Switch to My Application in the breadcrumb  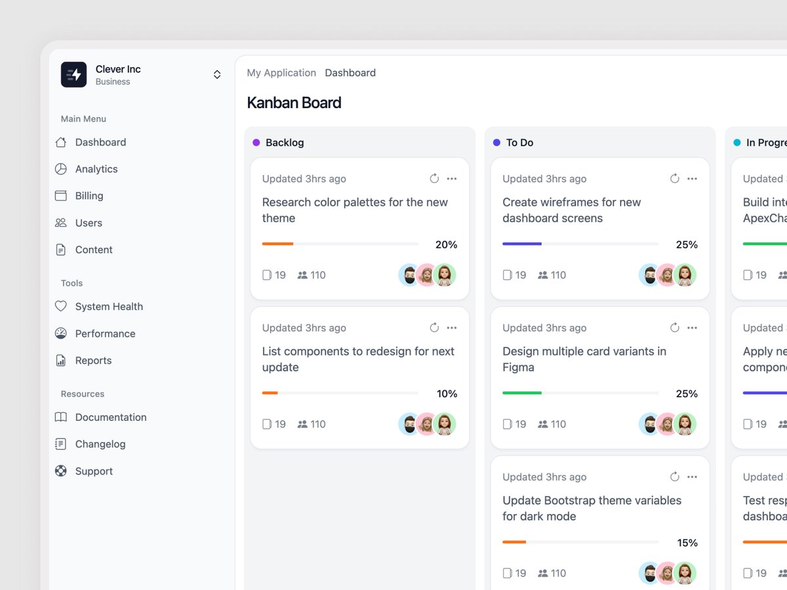(281, 72)
